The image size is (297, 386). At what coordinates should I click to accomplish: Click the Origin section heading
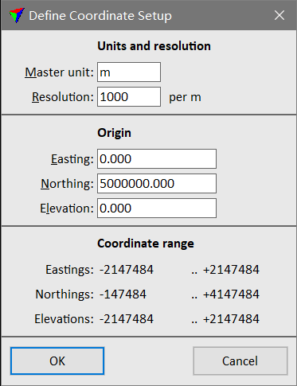[x=114, y=133]
